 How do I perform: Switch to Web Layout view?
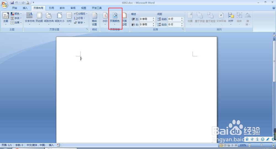pos(229,145)
